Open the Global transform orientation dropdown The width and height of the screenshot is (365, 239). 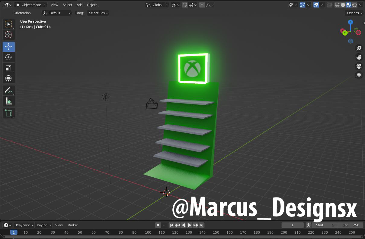tap(157, 5)
